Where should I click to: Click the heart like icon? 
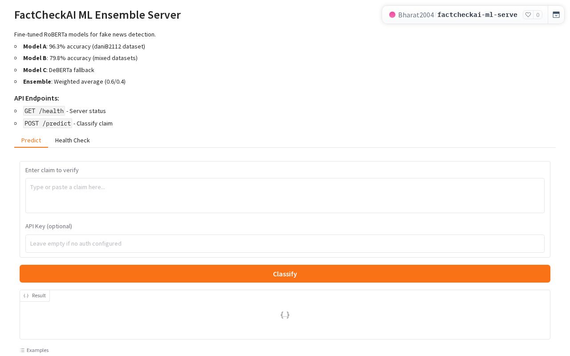[528, 15]
